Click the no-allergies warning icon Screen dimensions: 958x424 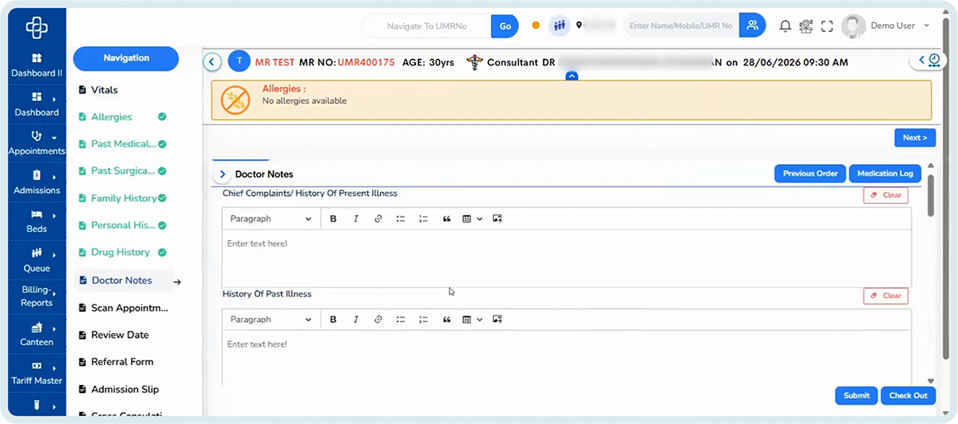[236, 100]
